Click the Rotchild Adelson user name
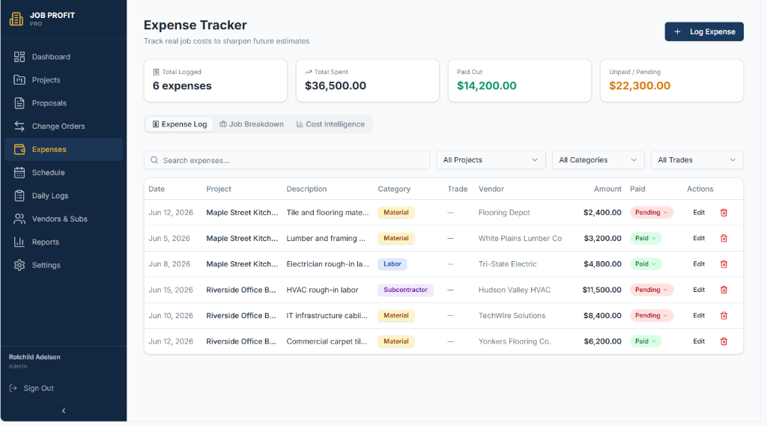Viewport: 767px width, 426px height. click(x=34, y=357)
